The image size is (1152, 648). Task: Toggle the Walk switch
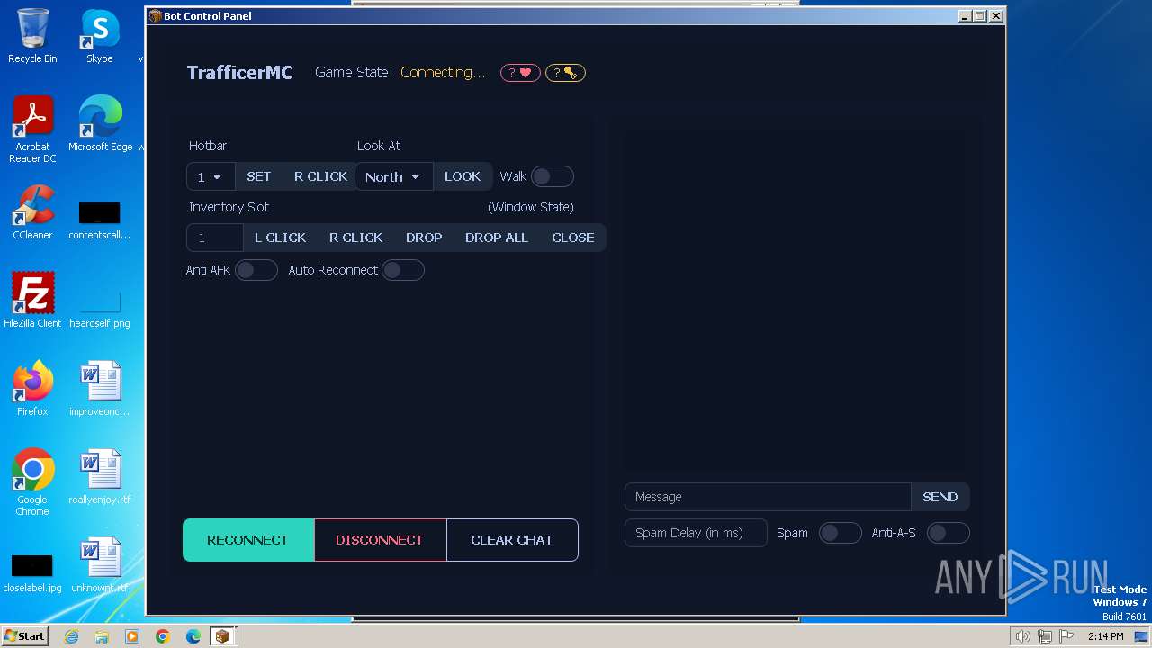[552, 177]
